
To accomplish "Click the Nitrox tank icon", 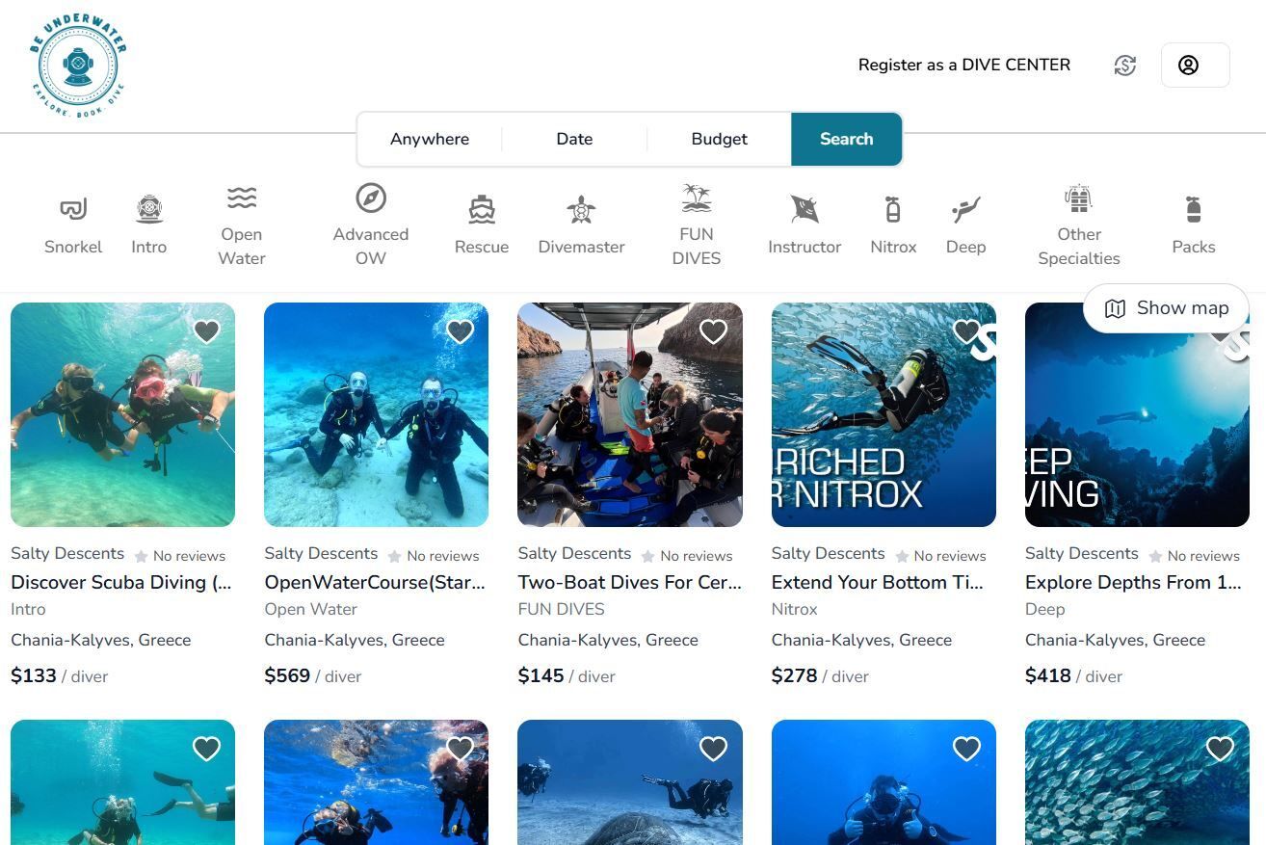I will tap(892, 208).
